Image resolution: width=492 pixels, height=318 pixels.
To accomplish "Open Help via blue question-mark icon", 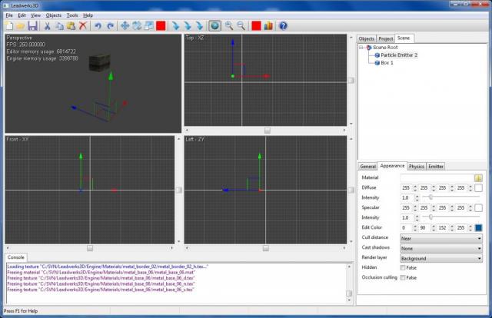I will [x=282, y=25].
